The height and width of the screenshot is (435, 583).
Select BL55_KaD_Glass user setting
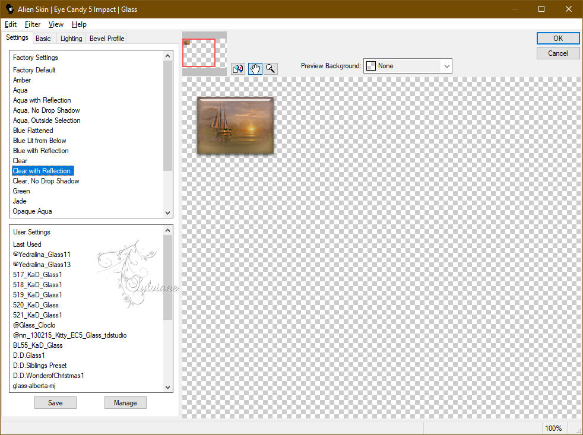click(x=37, y=345)
